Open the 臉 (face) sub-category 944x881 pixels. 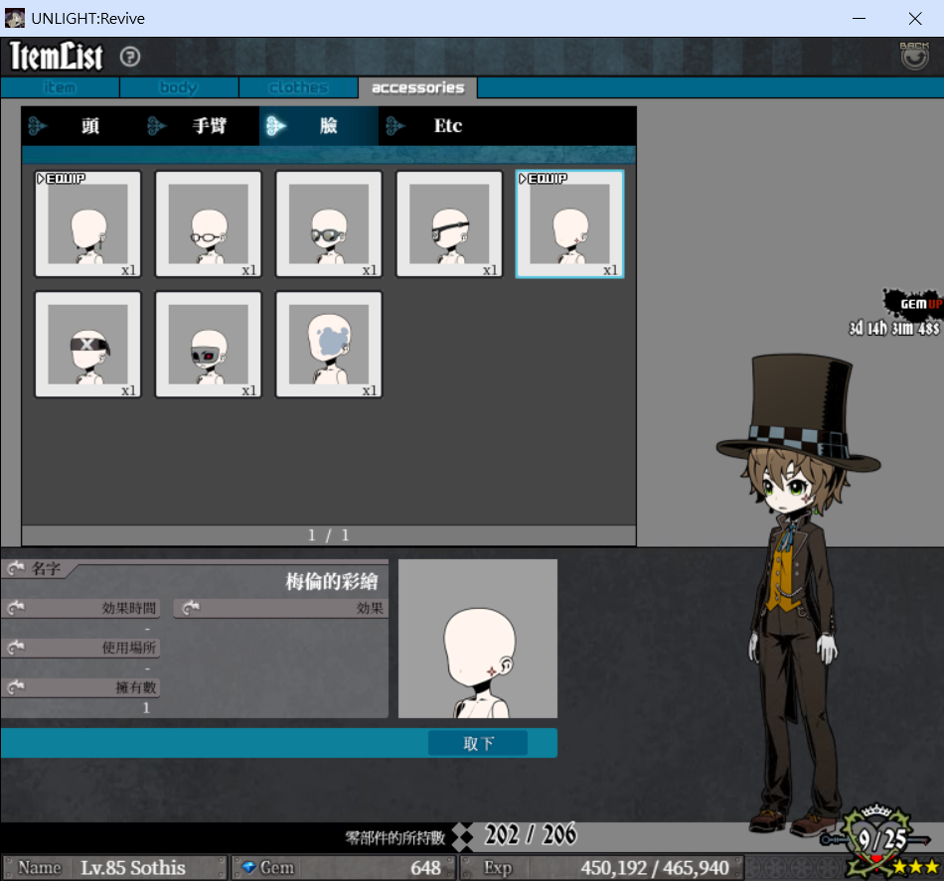click(x=319, y=126)
